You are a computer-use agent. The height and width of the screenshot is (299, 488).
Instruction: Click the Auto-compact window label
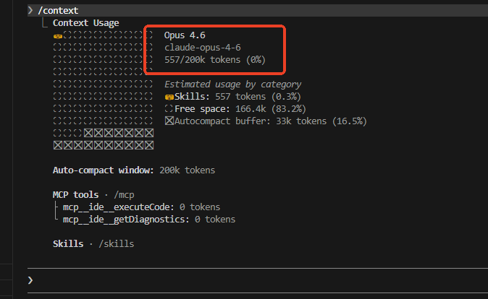(104, 170)
